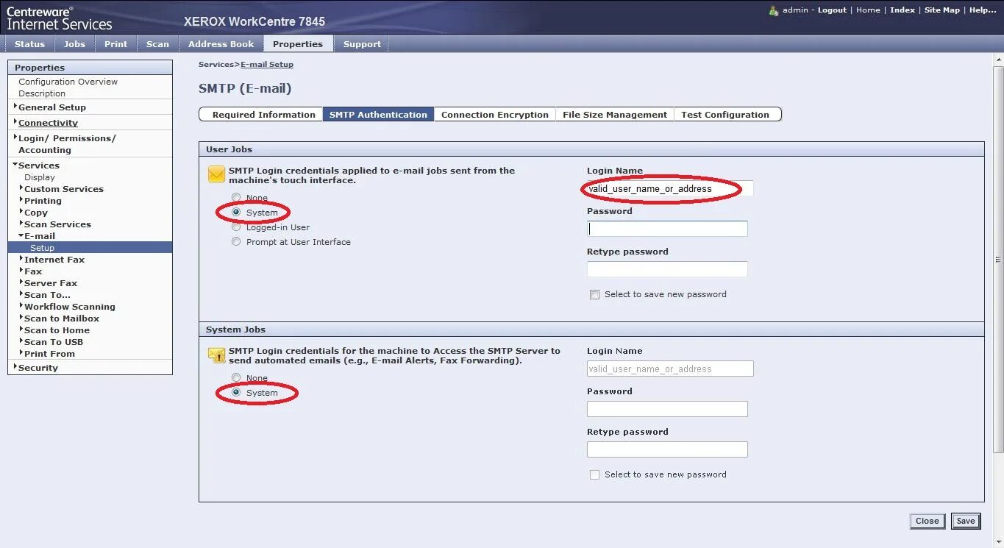Open Server Fax tree item
The height and width of the screenshot is (548, 1004).
(x=51, y=283)
